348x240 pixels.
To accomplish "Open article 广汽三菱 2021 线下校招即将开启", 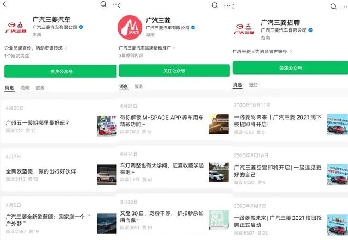I will pos(278,121).
